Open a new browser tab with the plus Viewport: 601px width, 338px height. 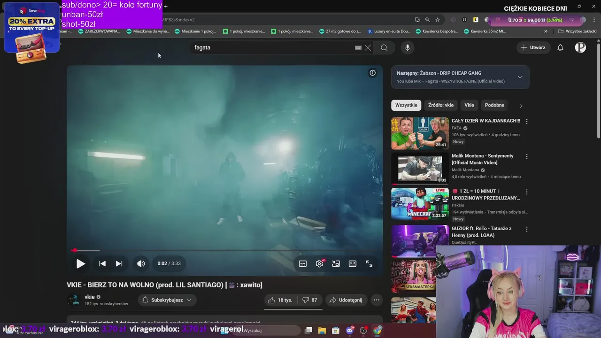coord(166,6)
